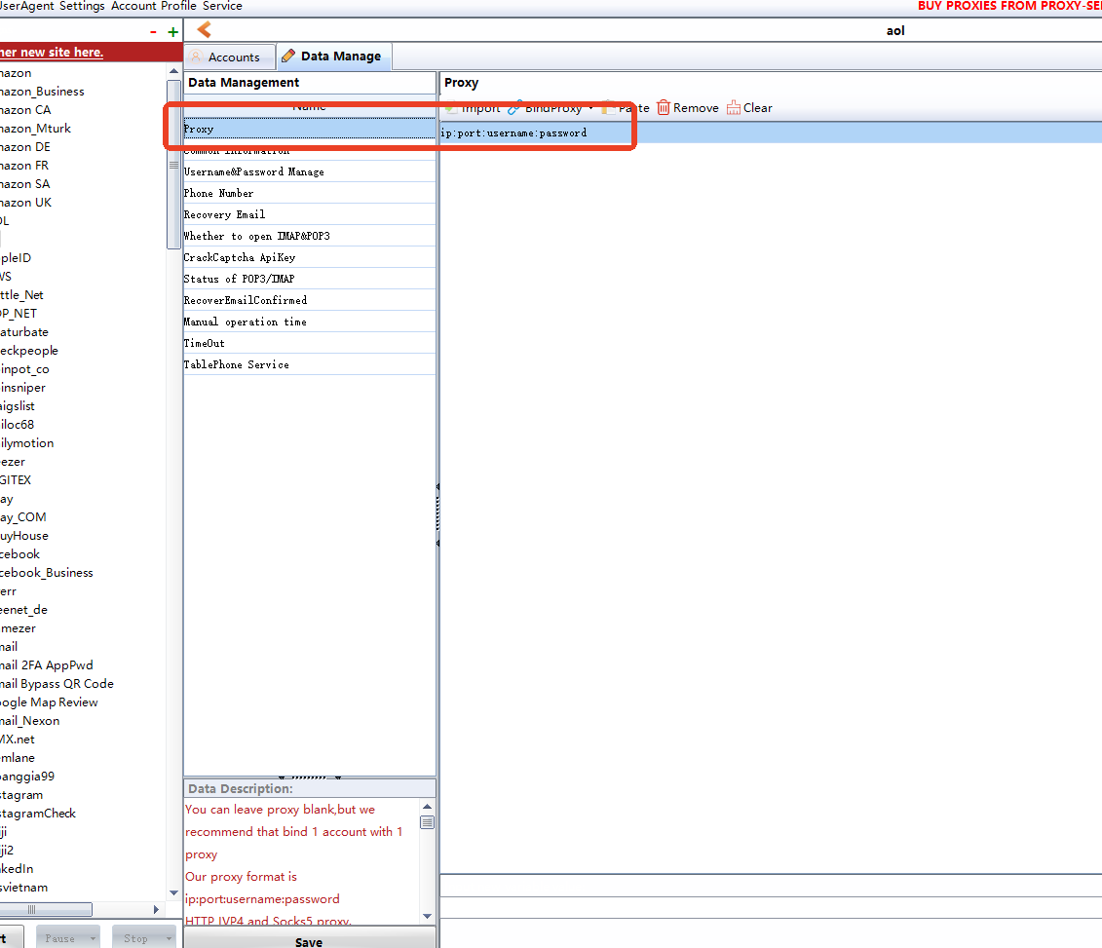This screenshot has width=1102, height=948.
Task: Select Username&Password Manage row
Action: pyautogui.click(x=309, y=171)
